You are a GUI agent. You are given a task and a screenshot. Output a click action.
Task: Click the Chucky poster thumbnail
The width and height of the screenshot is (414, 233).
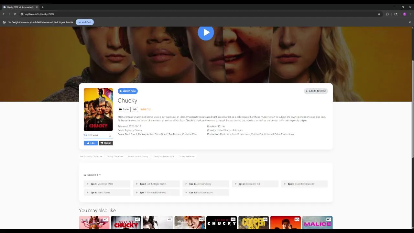pyautogui.click(x=98, y=109)
